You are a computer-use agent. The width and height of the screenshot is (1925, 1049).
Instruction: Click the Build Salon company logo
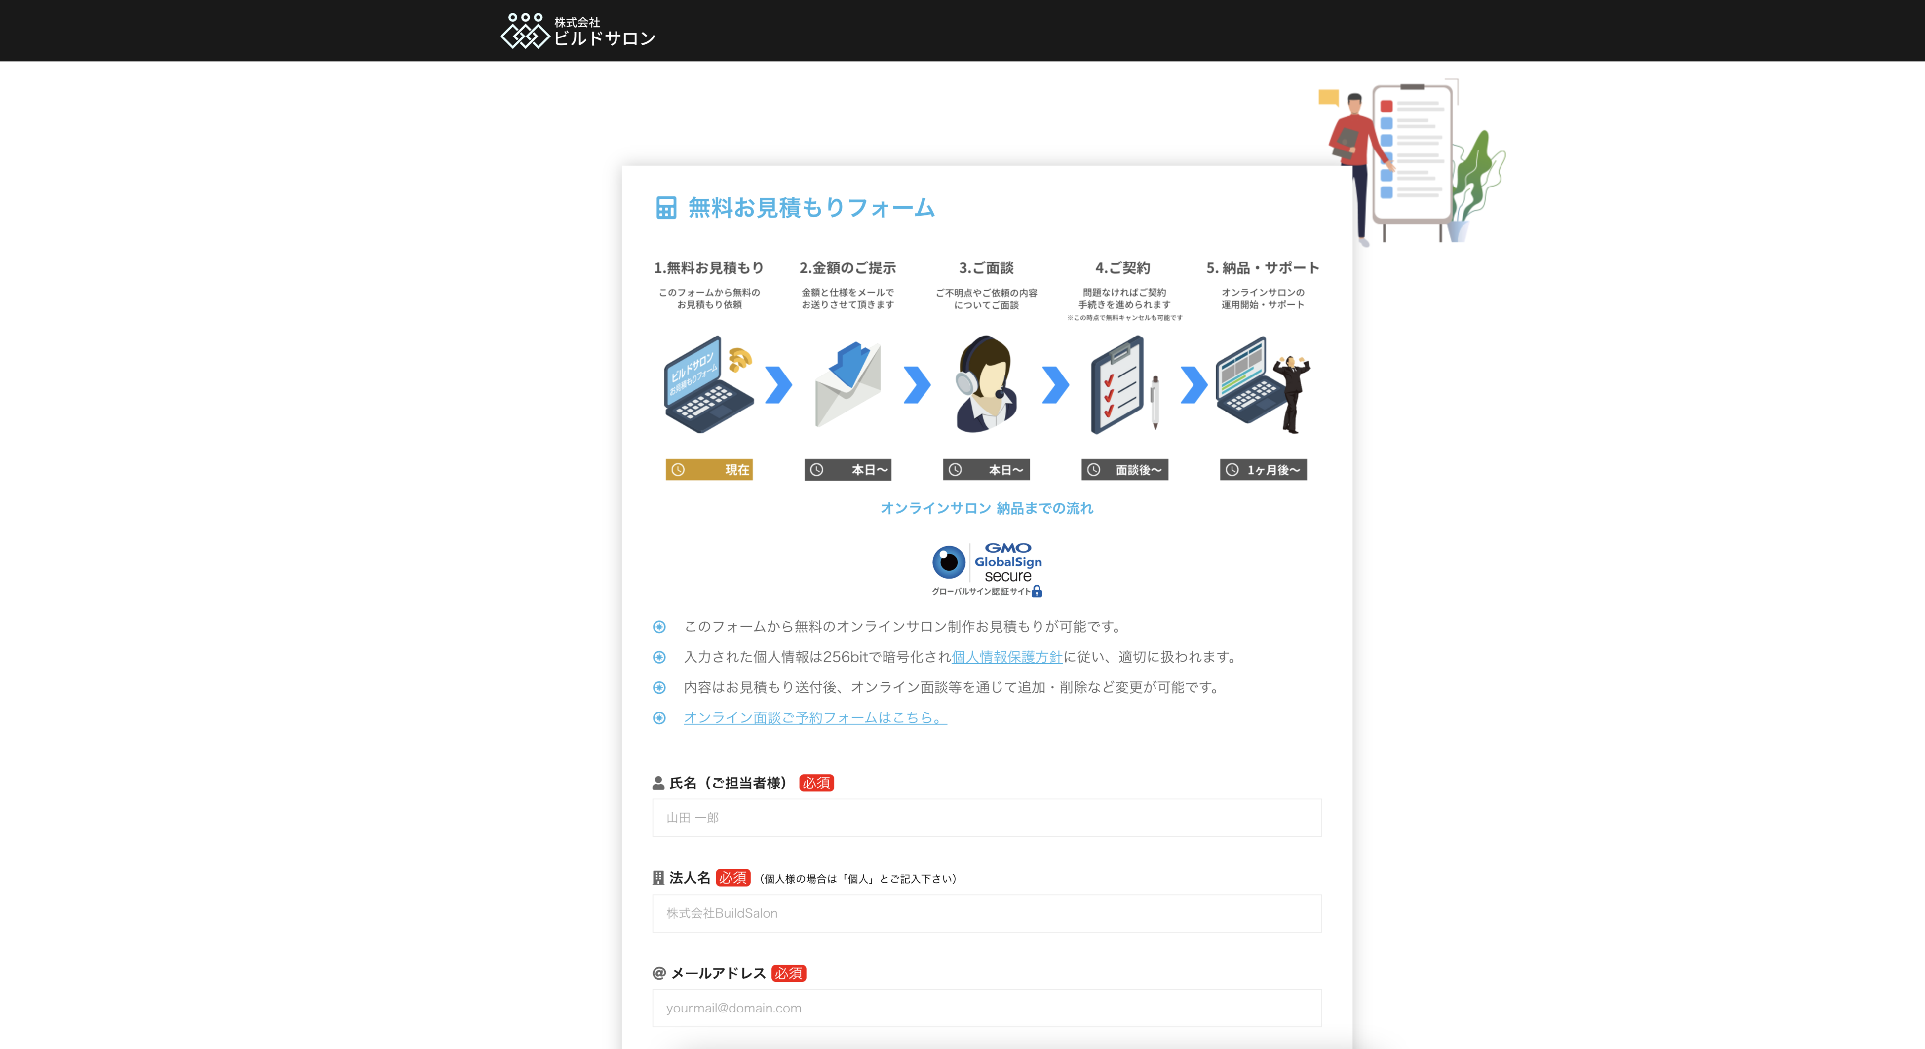(577, 32)
